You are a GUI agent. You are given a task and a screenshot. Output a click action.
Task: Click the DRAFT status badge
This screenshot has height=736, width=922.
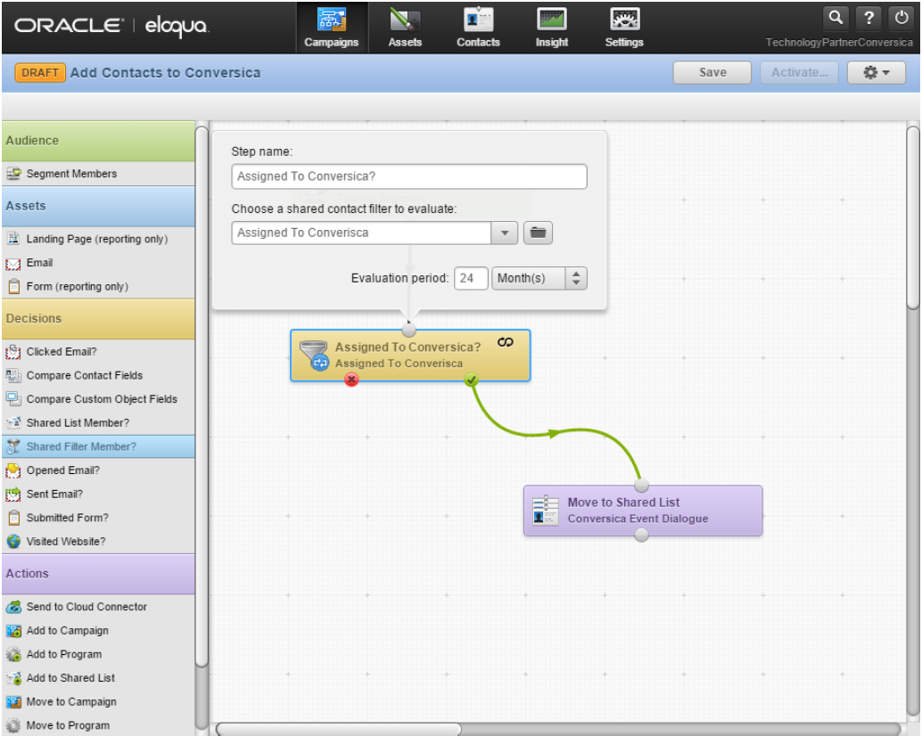coord(40,73)
